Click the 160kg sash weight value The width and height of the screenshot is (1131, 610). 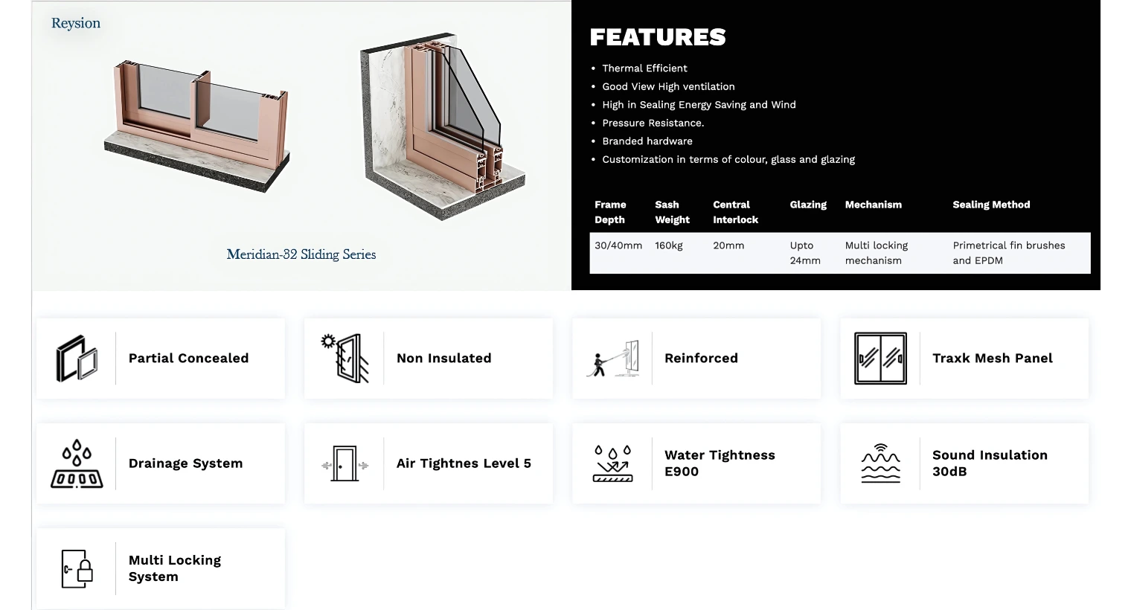(669, 245)
